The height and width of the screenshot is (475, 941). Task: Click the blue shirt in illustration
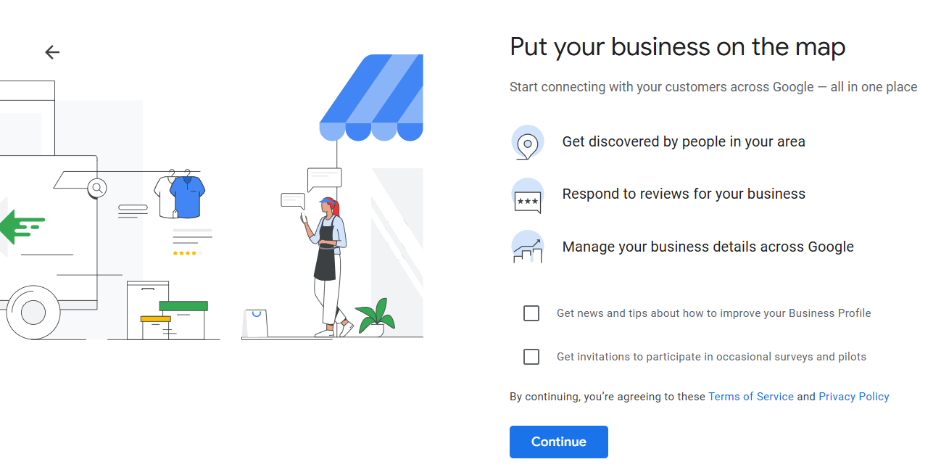pyautogui.click(x=187, y=197)
